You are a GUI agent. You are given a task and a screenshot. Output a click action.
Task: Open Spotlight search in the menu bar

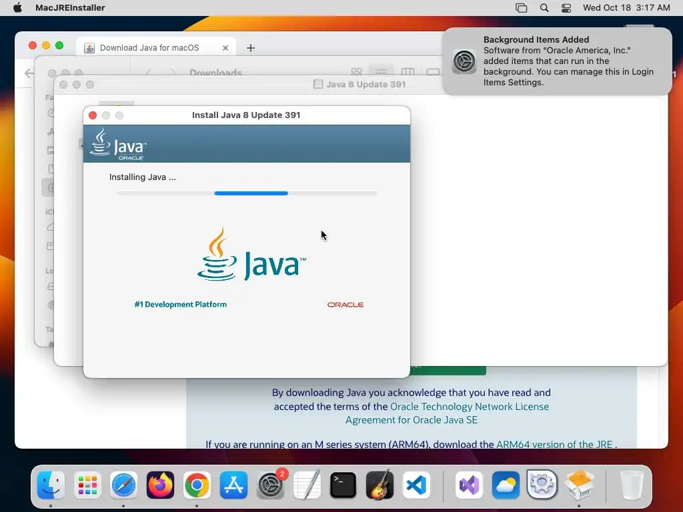pyautogui.click(x=544, y=8)
